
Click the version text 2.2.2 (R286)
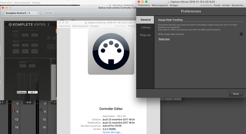[109, 129]
